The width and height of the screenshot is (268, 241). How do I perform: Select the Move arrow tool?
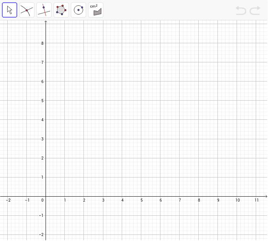tap(10, 10)
